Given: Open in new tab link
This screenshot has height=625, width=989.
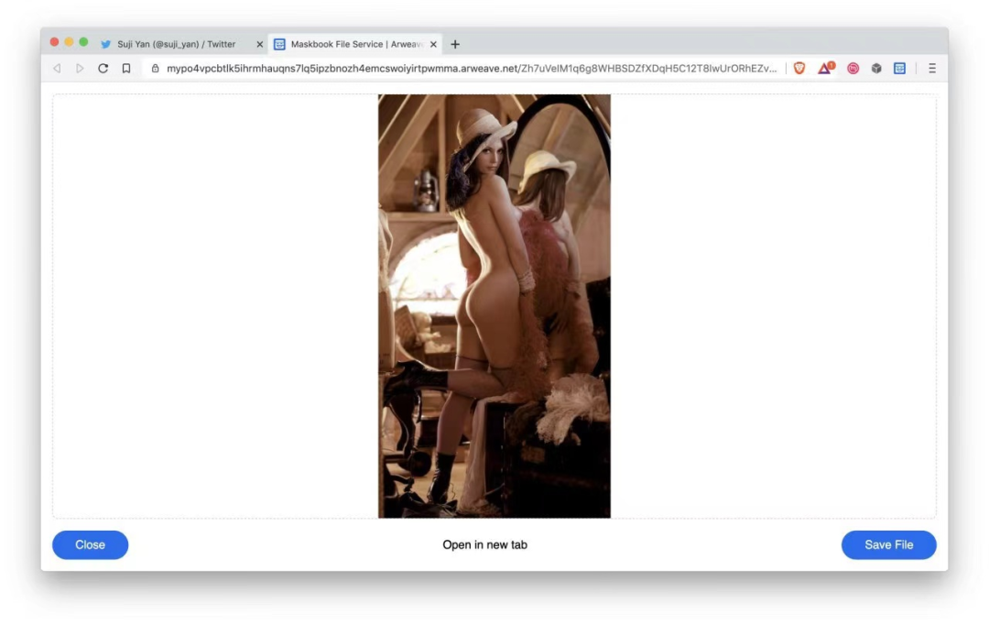Looking at the screenshot, I should pos(484,545).
